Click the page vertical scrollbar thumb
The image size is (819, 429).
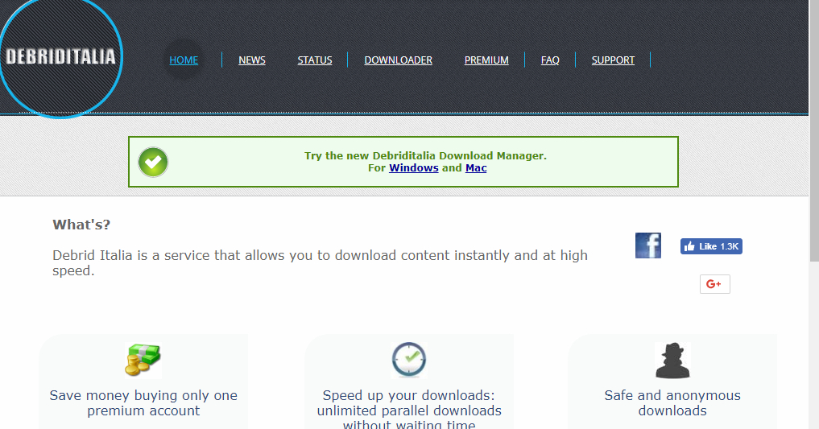click(814, 130)
